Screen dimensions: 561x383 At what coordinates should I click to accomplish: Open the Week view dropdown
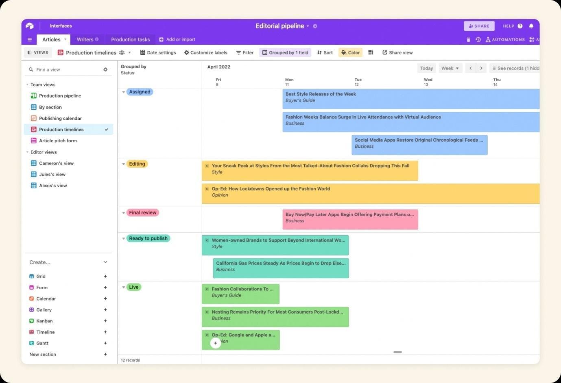450,68
